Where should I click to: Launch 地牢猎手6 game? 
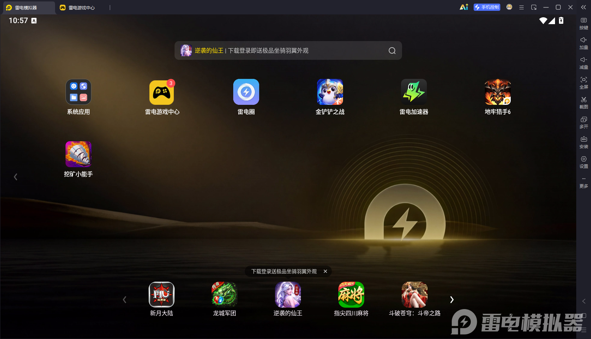(498, 92)
